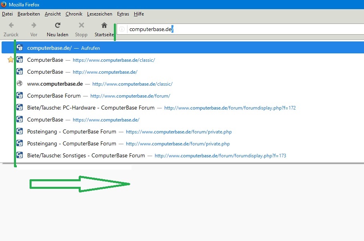Viewport: 364px width, 241px height.
Task: Open https://www.computerbase.de/classic/ suggestion
Action: (114, 60)
